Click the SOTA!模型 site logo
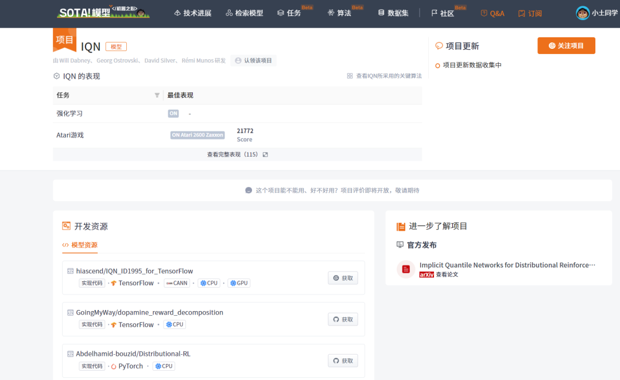 click(103, 13)
